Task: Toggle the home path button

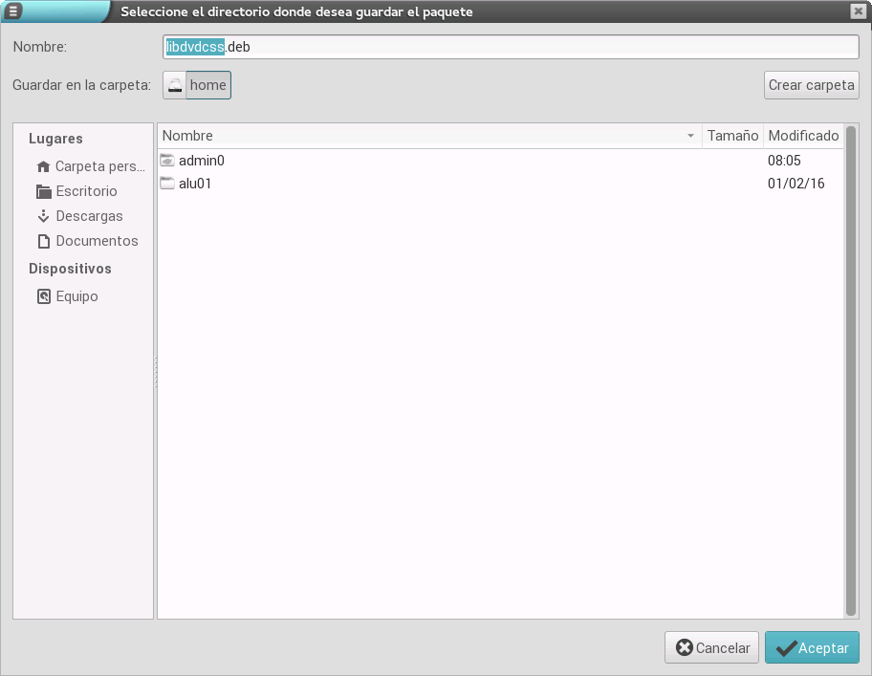Action: pos(208,85)
